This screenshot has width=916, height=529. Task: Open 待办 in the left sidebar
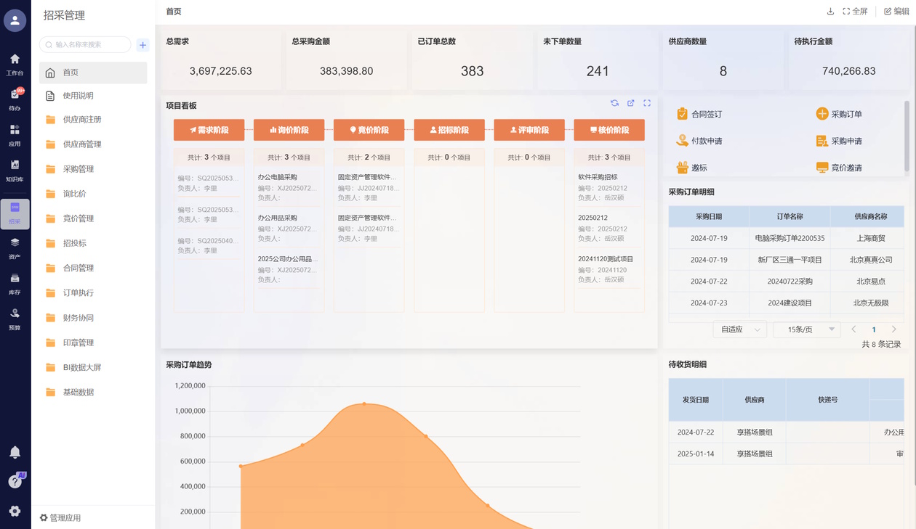[15, 99]
